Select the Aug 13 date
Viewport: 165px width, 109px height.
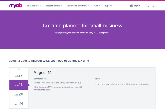coord(19,85)
